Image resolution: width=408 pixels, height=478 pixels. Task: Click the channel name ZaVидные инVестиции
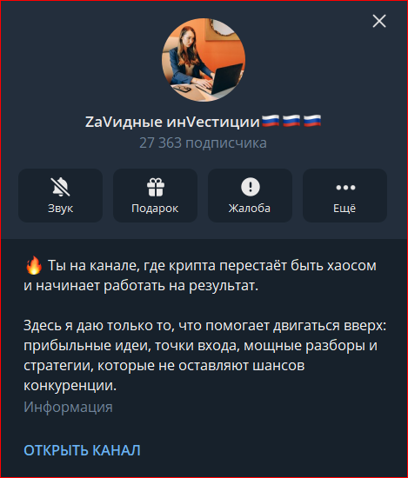(x=172, y=122)
